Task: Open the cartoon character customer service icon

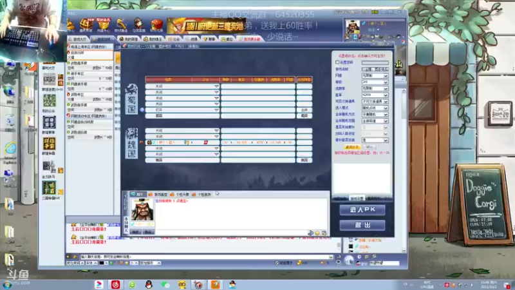Action: point(138,24)
